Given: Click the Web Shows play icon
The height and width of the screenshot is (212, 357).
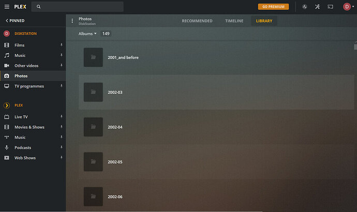Looking at the screenshot, I should 7,158.
